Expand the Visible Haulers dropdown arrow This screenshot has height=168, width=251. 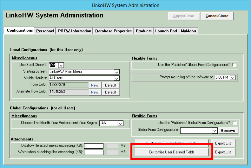(116, 78)
